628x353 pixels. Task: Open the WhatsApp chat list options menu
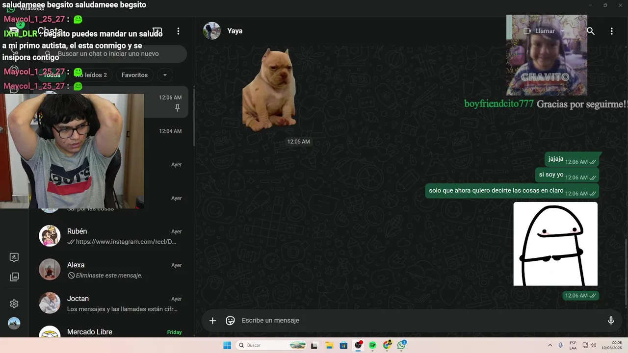(178, 31)
